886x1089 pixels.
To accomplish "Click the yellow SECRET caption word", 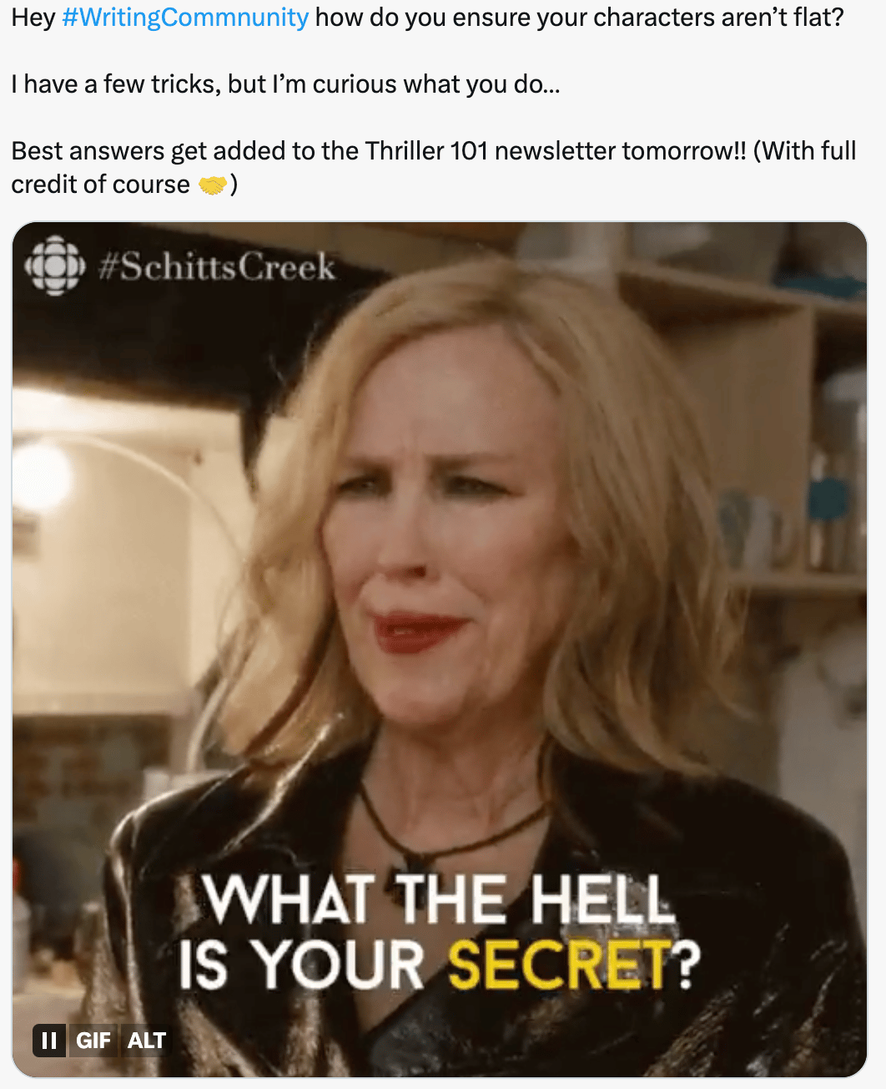I will 559,965.
